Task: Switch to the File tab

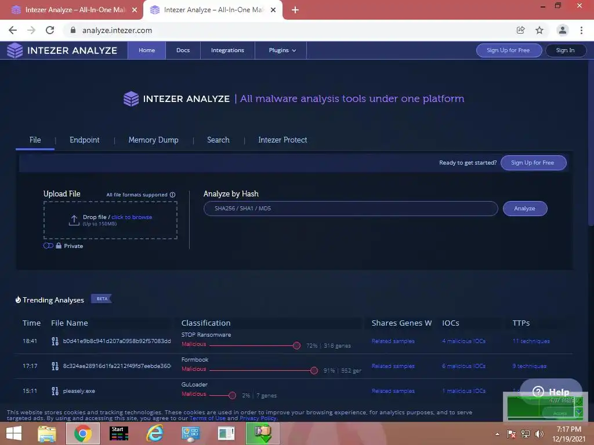Action: 35,140
